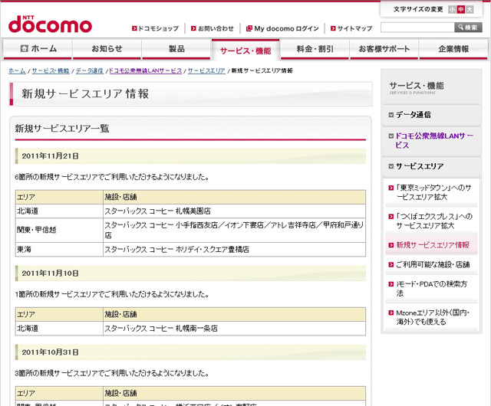
Task: Click the スターバックス コーヒー 札幌南一条店 cell
Action: click(234, 328)
